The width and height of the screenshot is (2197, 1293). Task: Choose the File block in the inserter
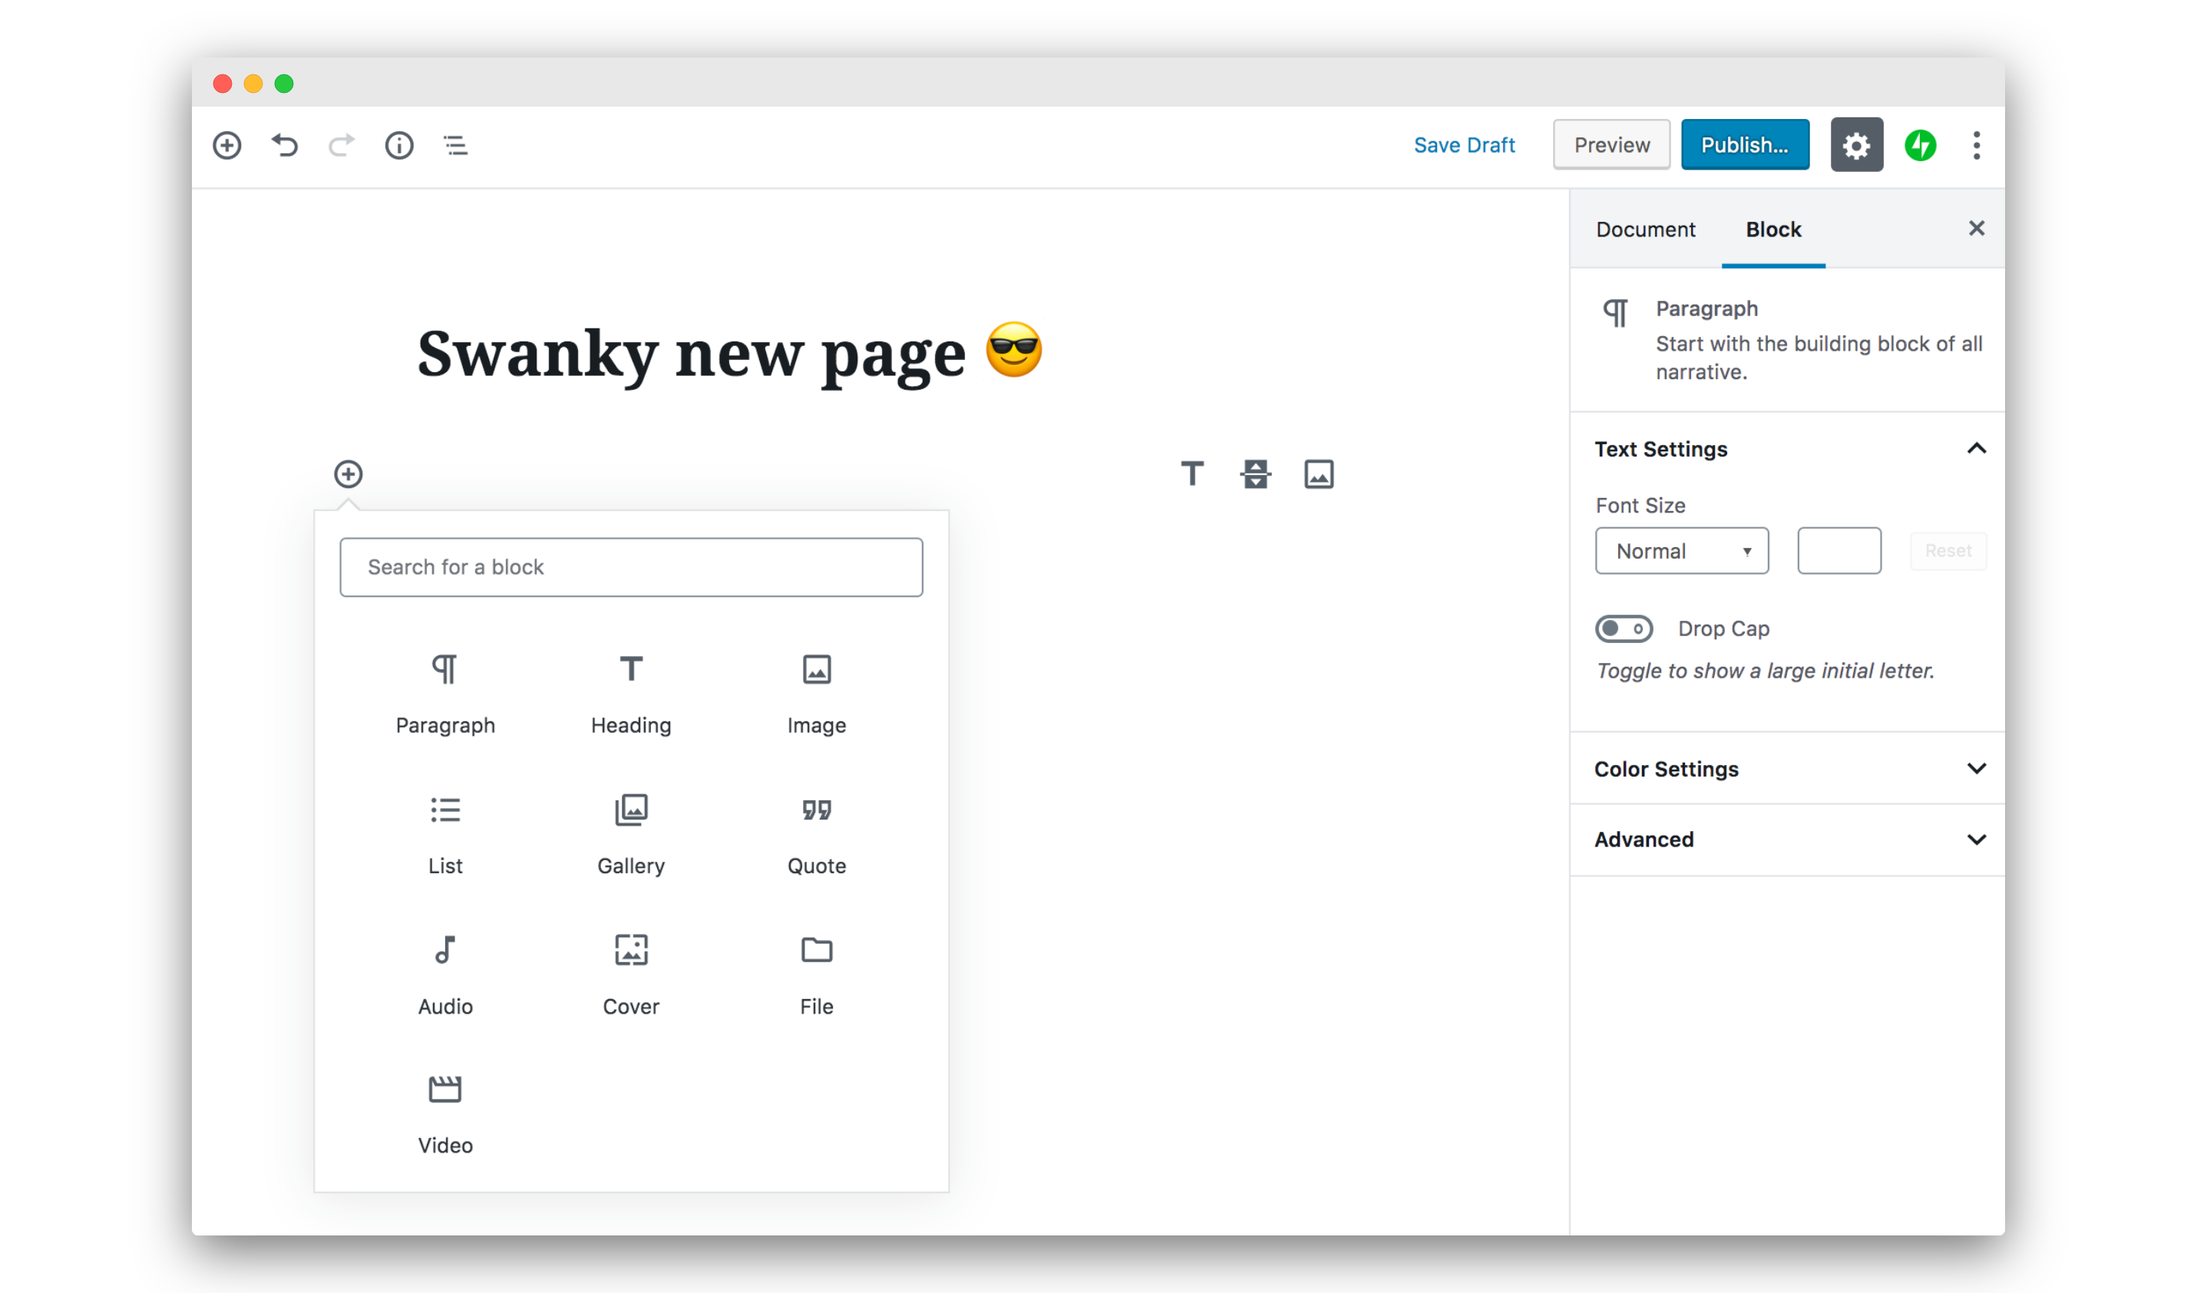(x=817, y=975)
